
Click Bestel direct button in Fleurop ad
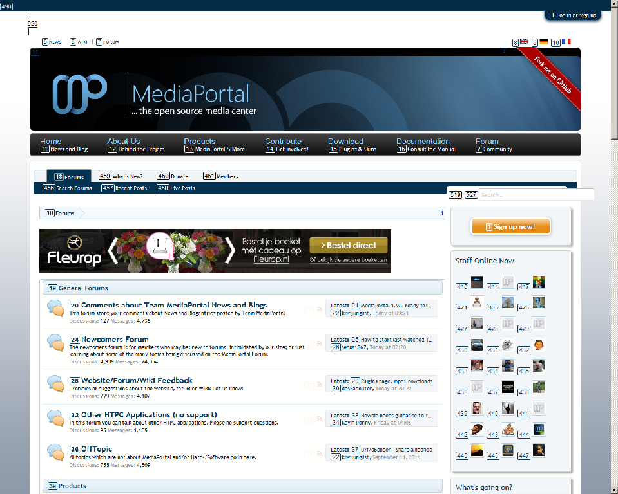click(x=349, y=246)
